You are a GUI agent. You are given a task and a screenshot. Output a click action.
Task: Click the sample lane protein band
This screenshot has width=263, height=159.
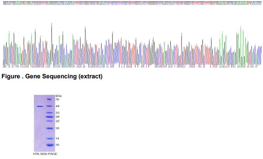40,106
